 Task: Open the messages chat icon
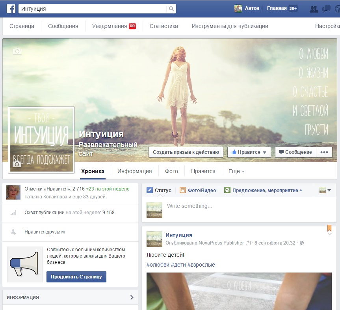(326, 8)
